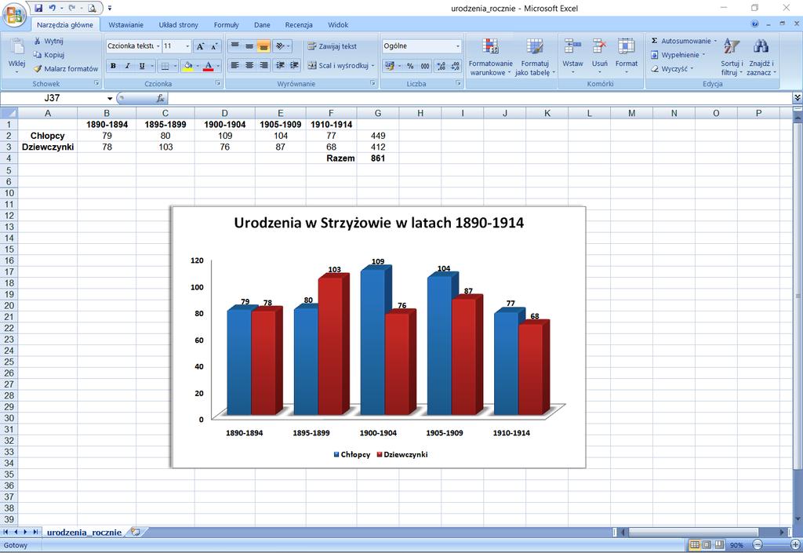This screenshot has width=803, height=553.
Task: Align text left
Action: click(234, 66)
